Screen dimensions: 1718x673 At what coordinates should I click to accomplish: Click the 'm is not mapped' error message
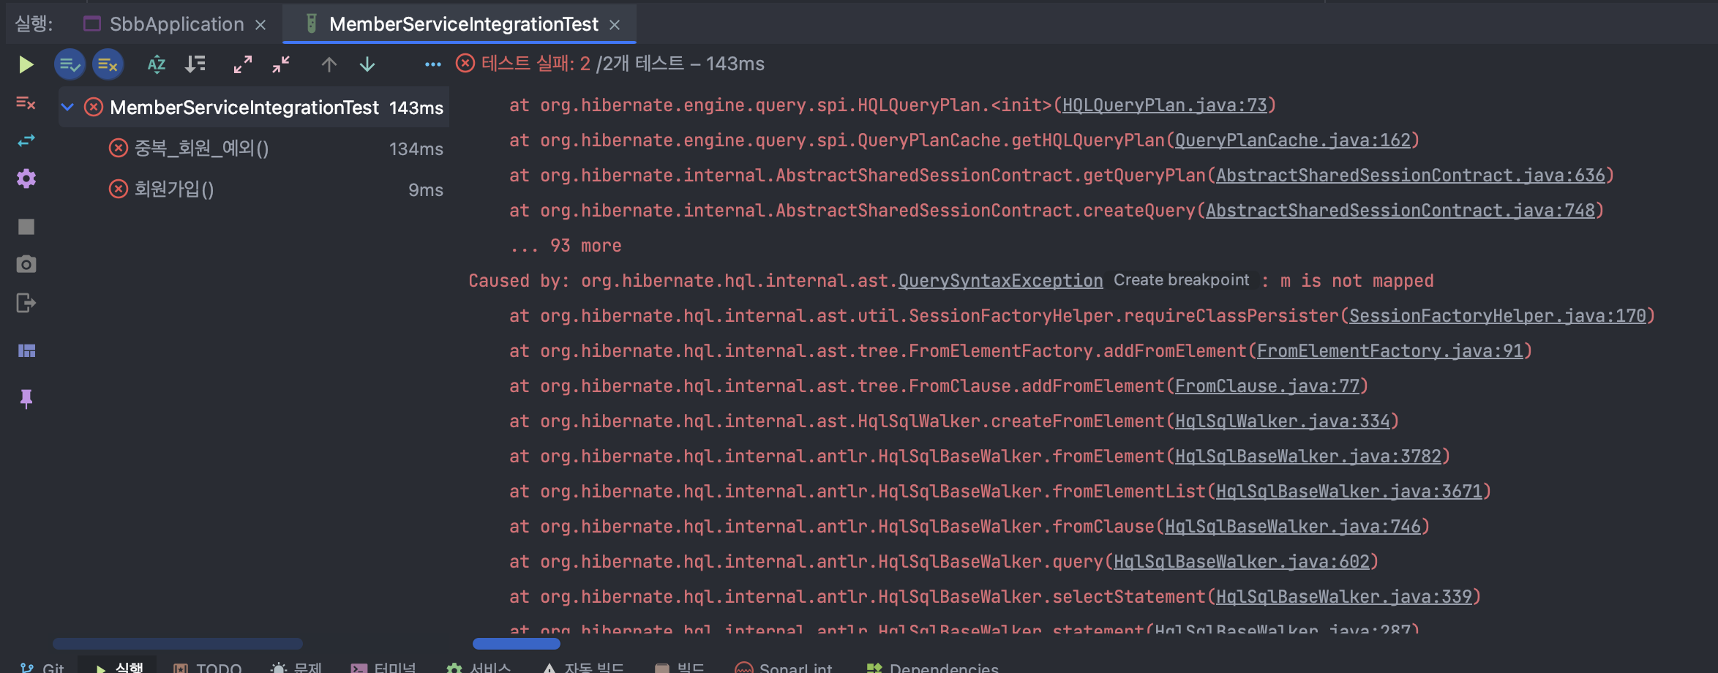pyautogui.click(x=1357, y=281)
